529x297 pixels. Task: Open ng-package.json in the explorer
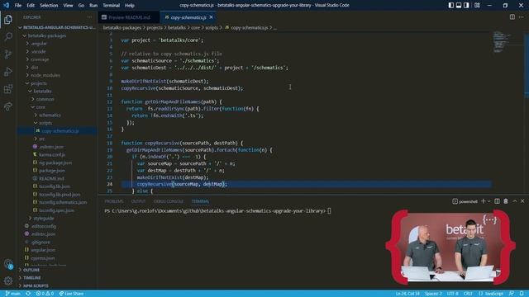tap(55, 163)
